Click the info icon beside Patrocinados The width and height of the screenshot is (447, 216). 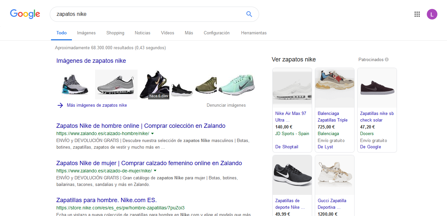click(x=386, y=59)
